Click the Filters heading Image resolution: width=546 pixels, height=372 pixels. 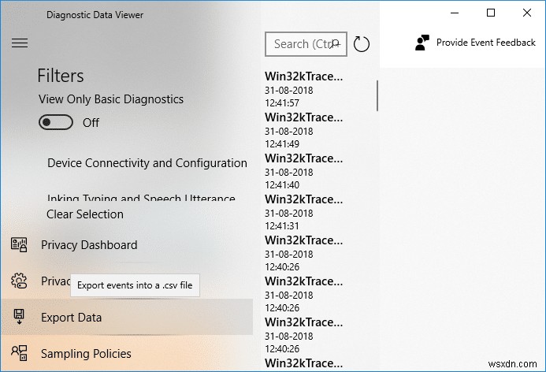pyautogui.click(x=61, y=76)
